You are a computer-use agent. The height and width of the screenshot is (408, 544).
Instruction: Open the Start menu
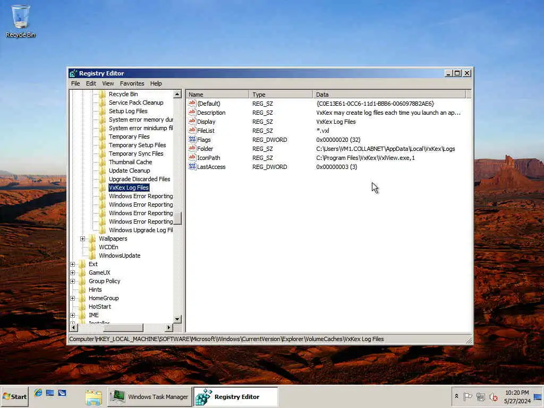pos(14,396)
